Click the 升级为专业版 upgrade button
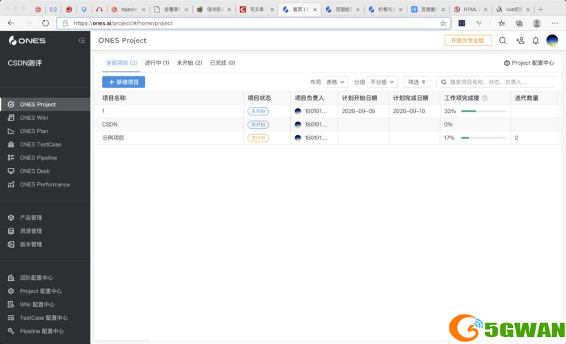Viewport: 566px width, 344px height. [468, 41]
